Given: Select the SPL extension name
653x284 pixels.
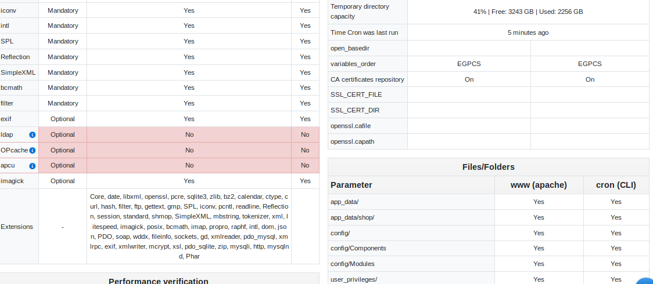Looking at the screenshot, I should pyautogui.click(x=6, y=41).
